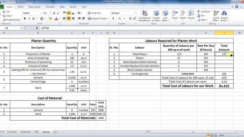Image resolution: width=244 pixels, height=137 pixels.
Task: Increase font size with Grow Font icon
Action: [x=54, y=13]
